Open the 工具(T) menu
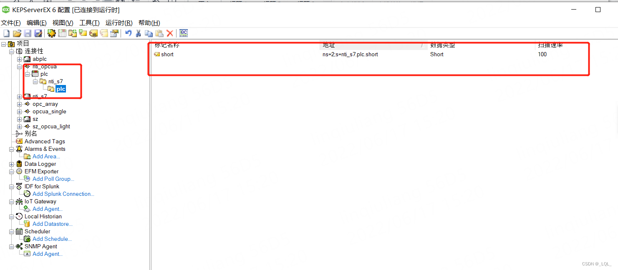The height and width of the screenshot is (270, 618). [x=89, y=23]
